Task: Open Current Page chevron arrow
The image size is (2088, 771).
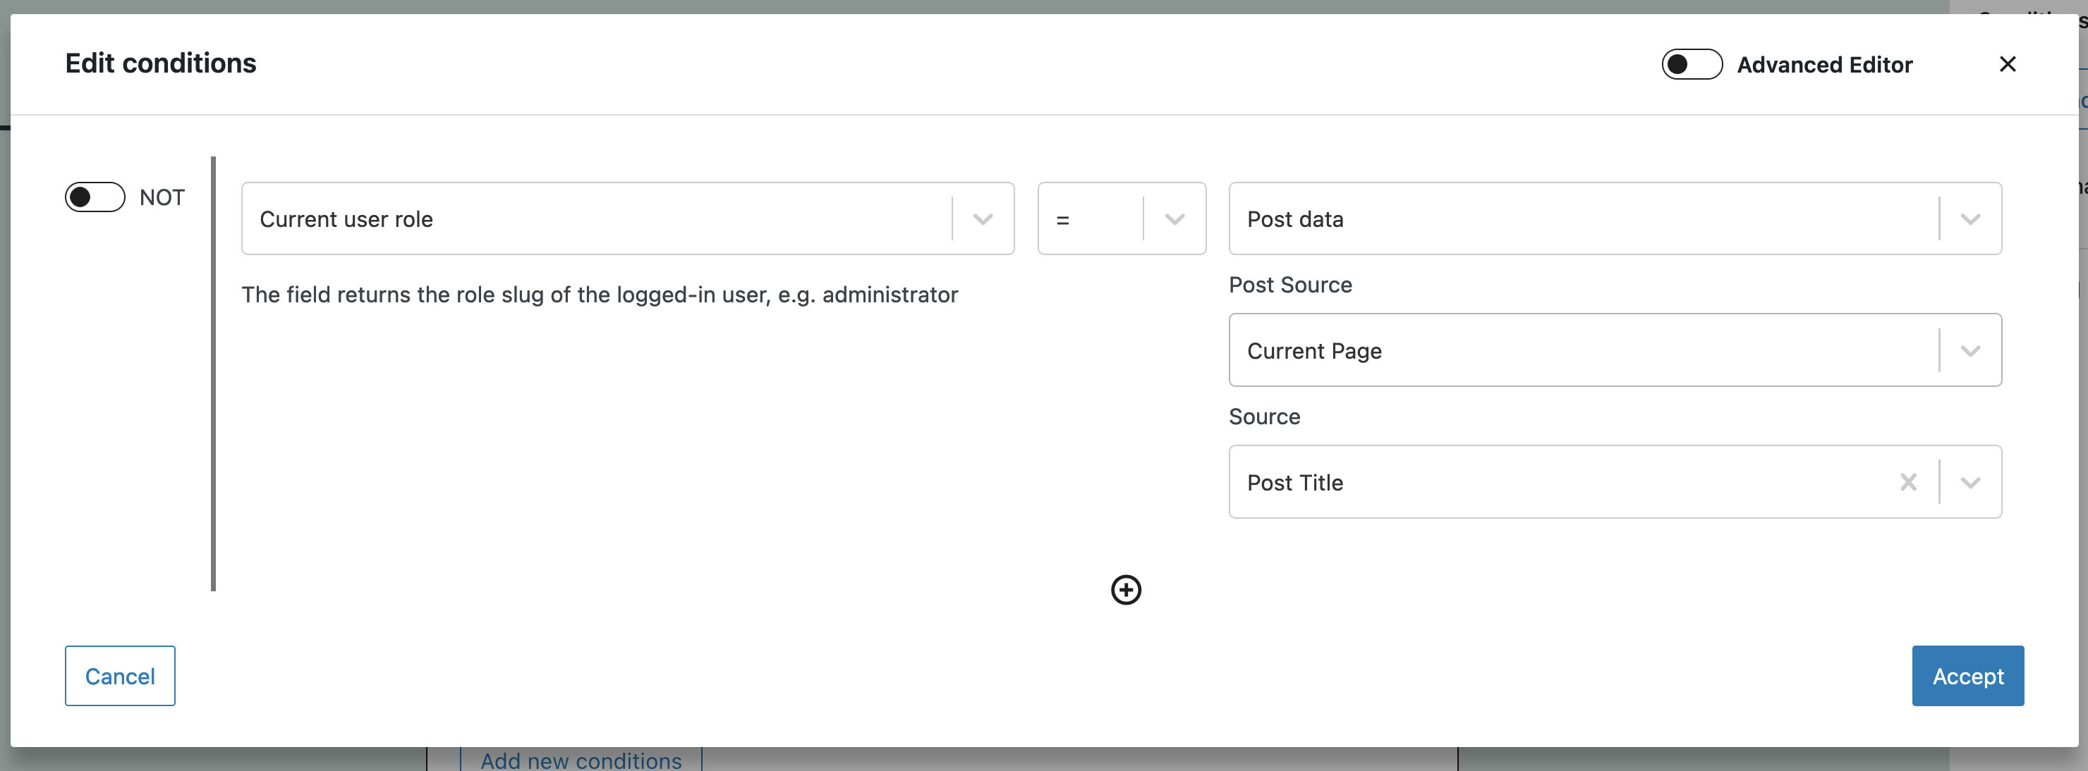Action: pyautogui.click(x=1970, y=351)
